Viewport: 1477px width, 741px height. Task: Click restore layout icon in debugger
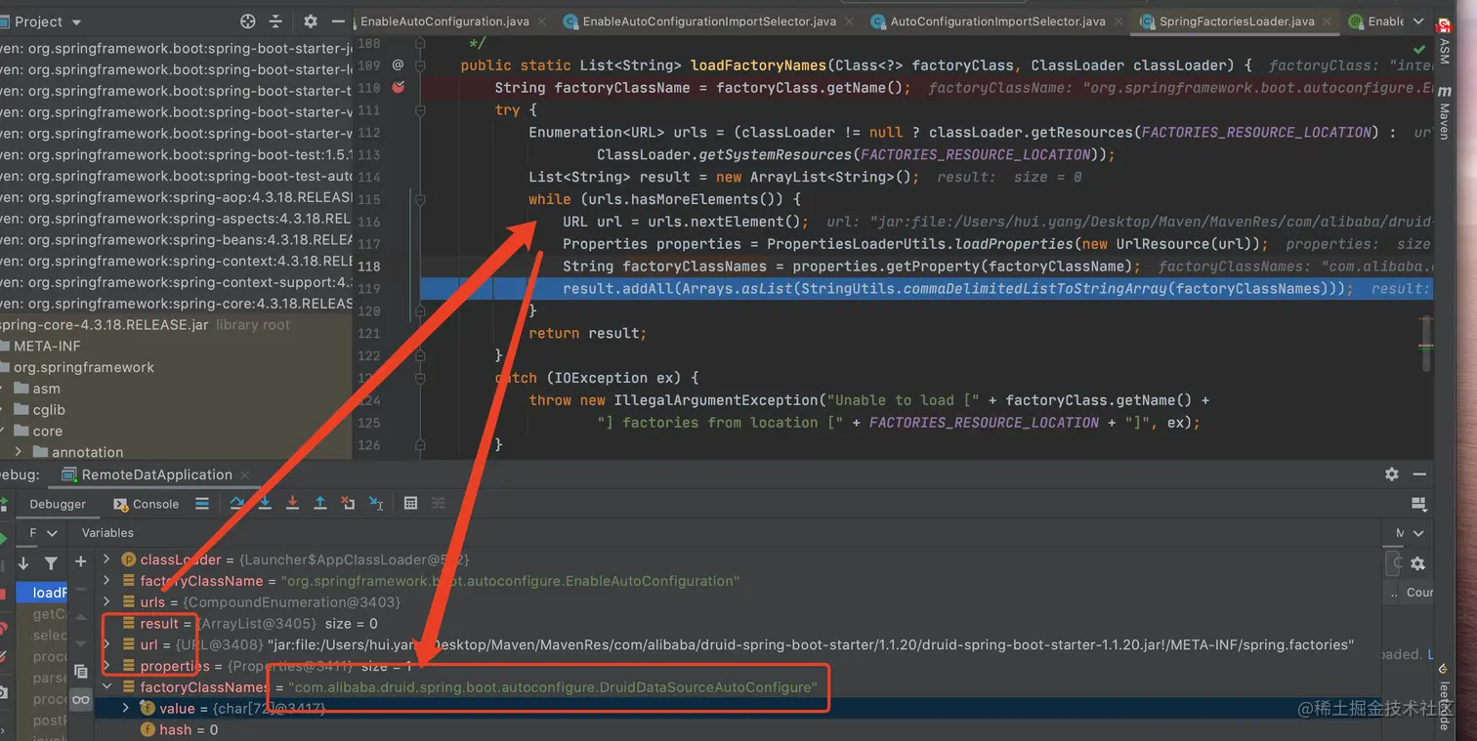[1419, 504]
